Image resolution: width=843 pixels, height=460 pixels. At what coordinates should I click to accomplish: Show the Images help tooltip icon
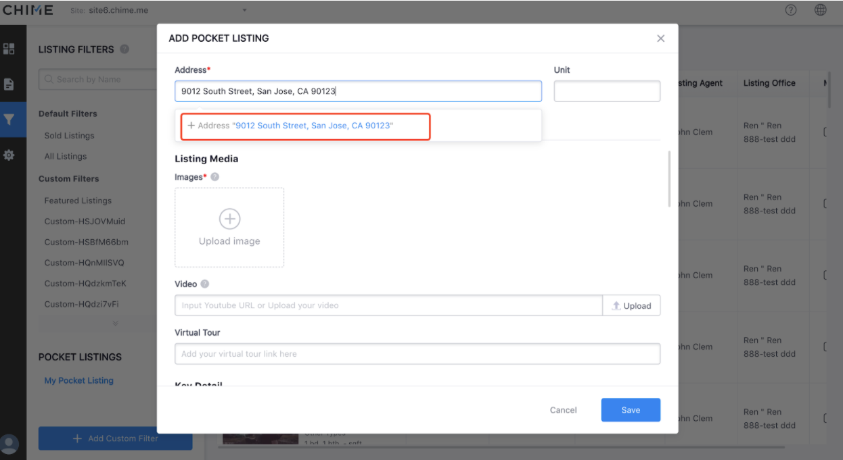(214, 177)
